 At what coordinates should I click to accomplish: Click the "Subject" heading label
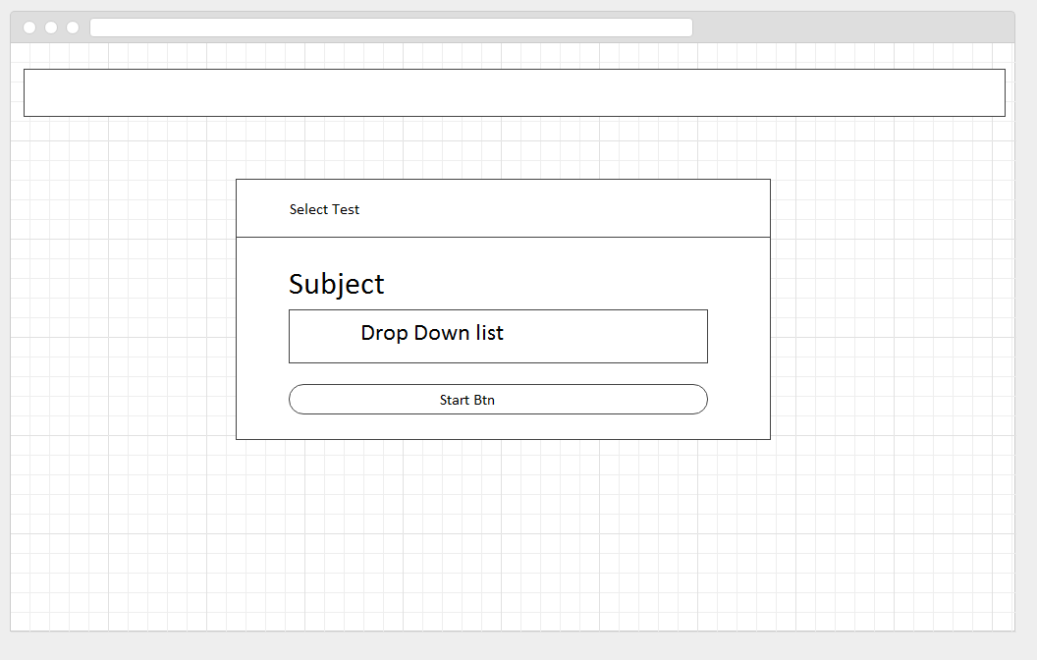tap(336, 284)
